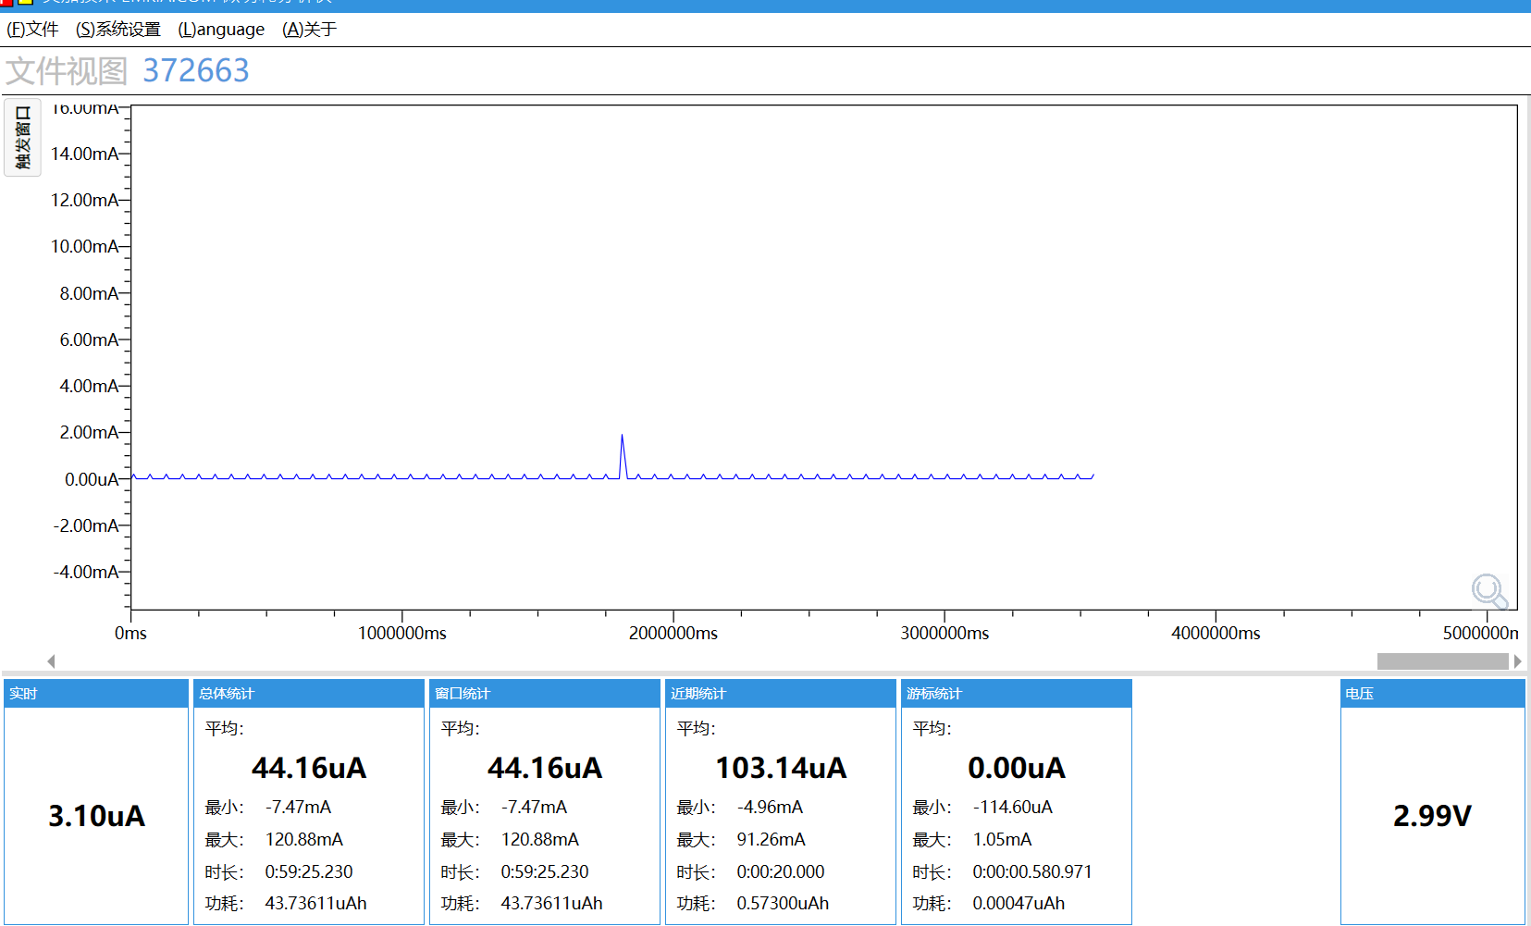Click the 103.14uA recent average value
The image size is (1531, 926).
click(x=781, y=768)
